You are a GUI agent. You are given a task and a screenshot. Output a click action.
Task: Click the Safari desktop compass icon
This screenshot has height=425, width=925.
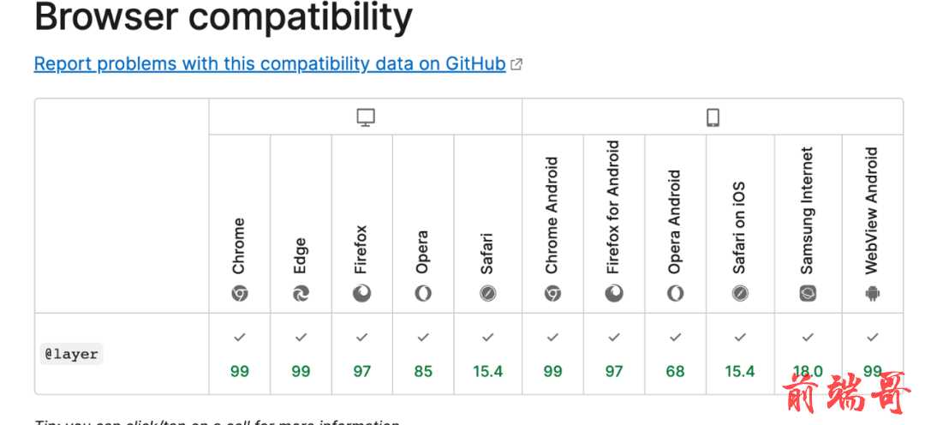(488, 293)
